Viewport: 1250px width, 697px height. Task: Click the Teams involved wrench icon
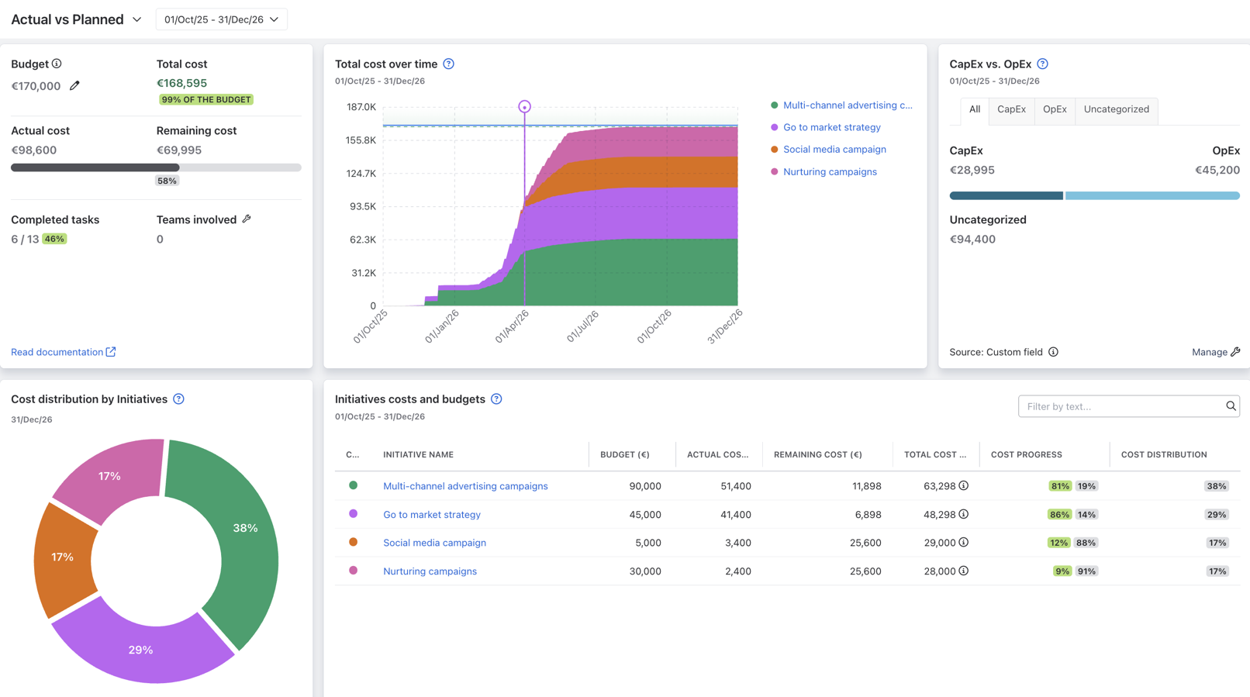point(247,219)
